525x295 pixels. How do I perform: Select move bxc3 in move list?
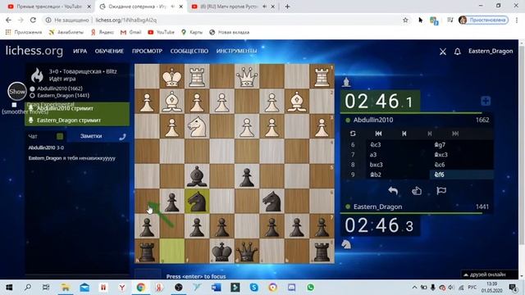tap(397, 165)
